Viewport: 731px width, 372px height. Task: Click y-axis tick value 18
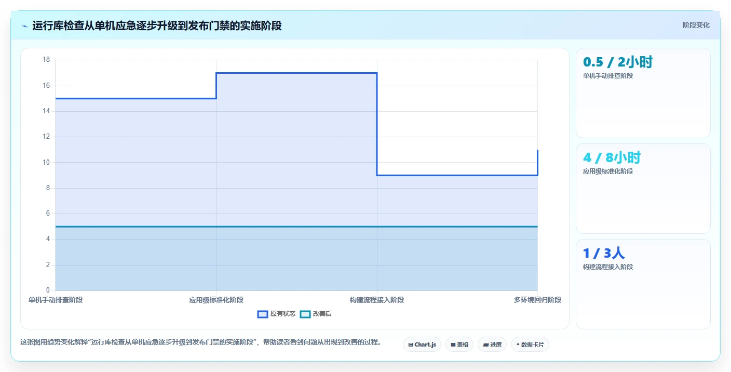click(x=46, y=60)
